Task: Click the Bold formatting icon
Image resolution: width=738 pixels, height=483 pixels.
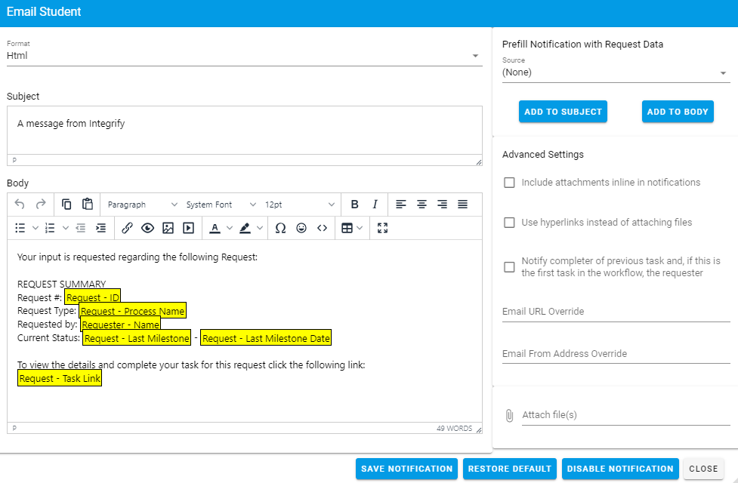Action: pyautogui.click(x=354, y=205)
